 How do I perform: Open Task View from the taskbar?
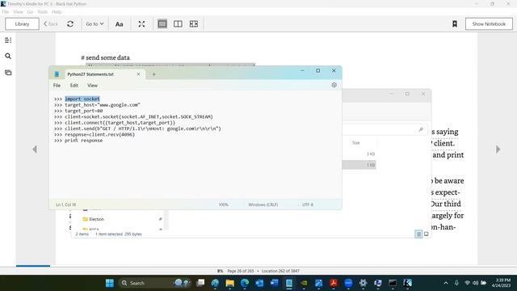click(200, 283)
